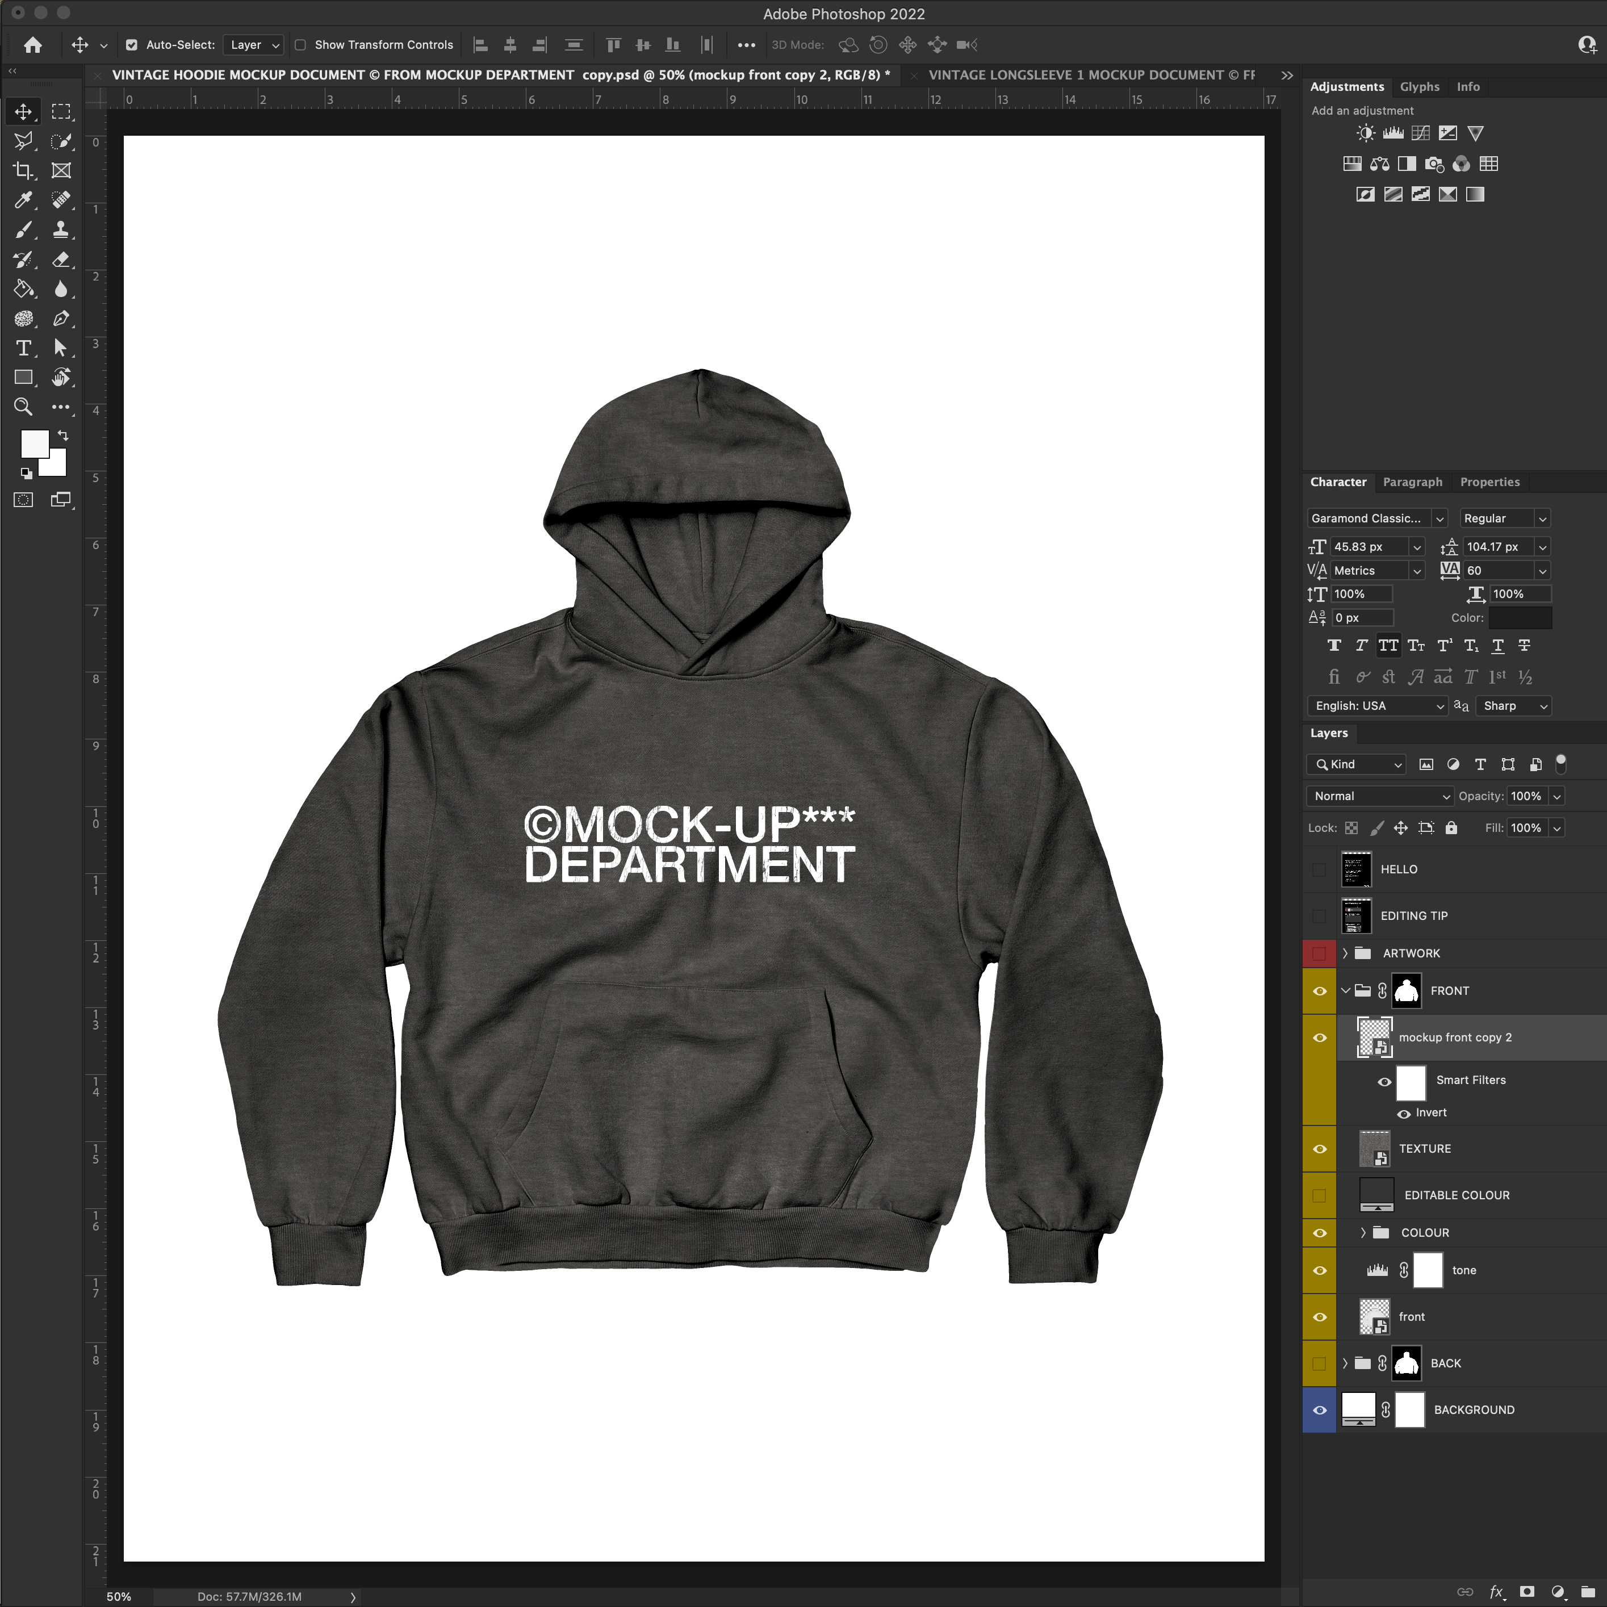Click the All Caps text style button
1607x1607 pixels.
click(1388, 646)
